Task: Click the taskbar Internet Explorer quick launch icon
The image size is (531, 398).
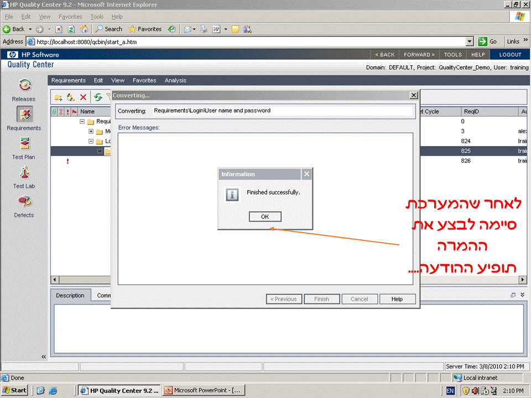Action: click(x=53, y=391)
